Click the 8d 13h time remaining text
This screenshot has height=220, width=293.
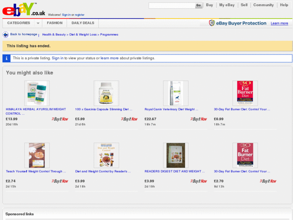point(219,186)
